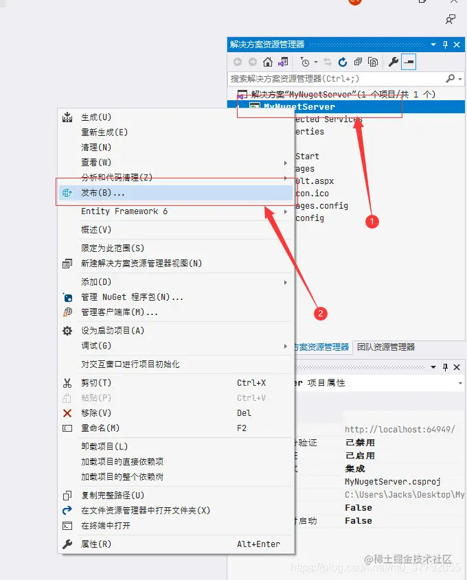Click the sync with active document icon

328,62
